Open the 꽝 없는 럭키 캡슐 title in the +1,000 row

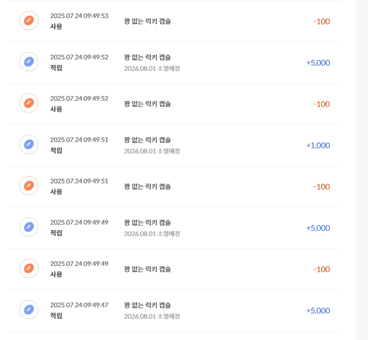(x=147, y=140)
